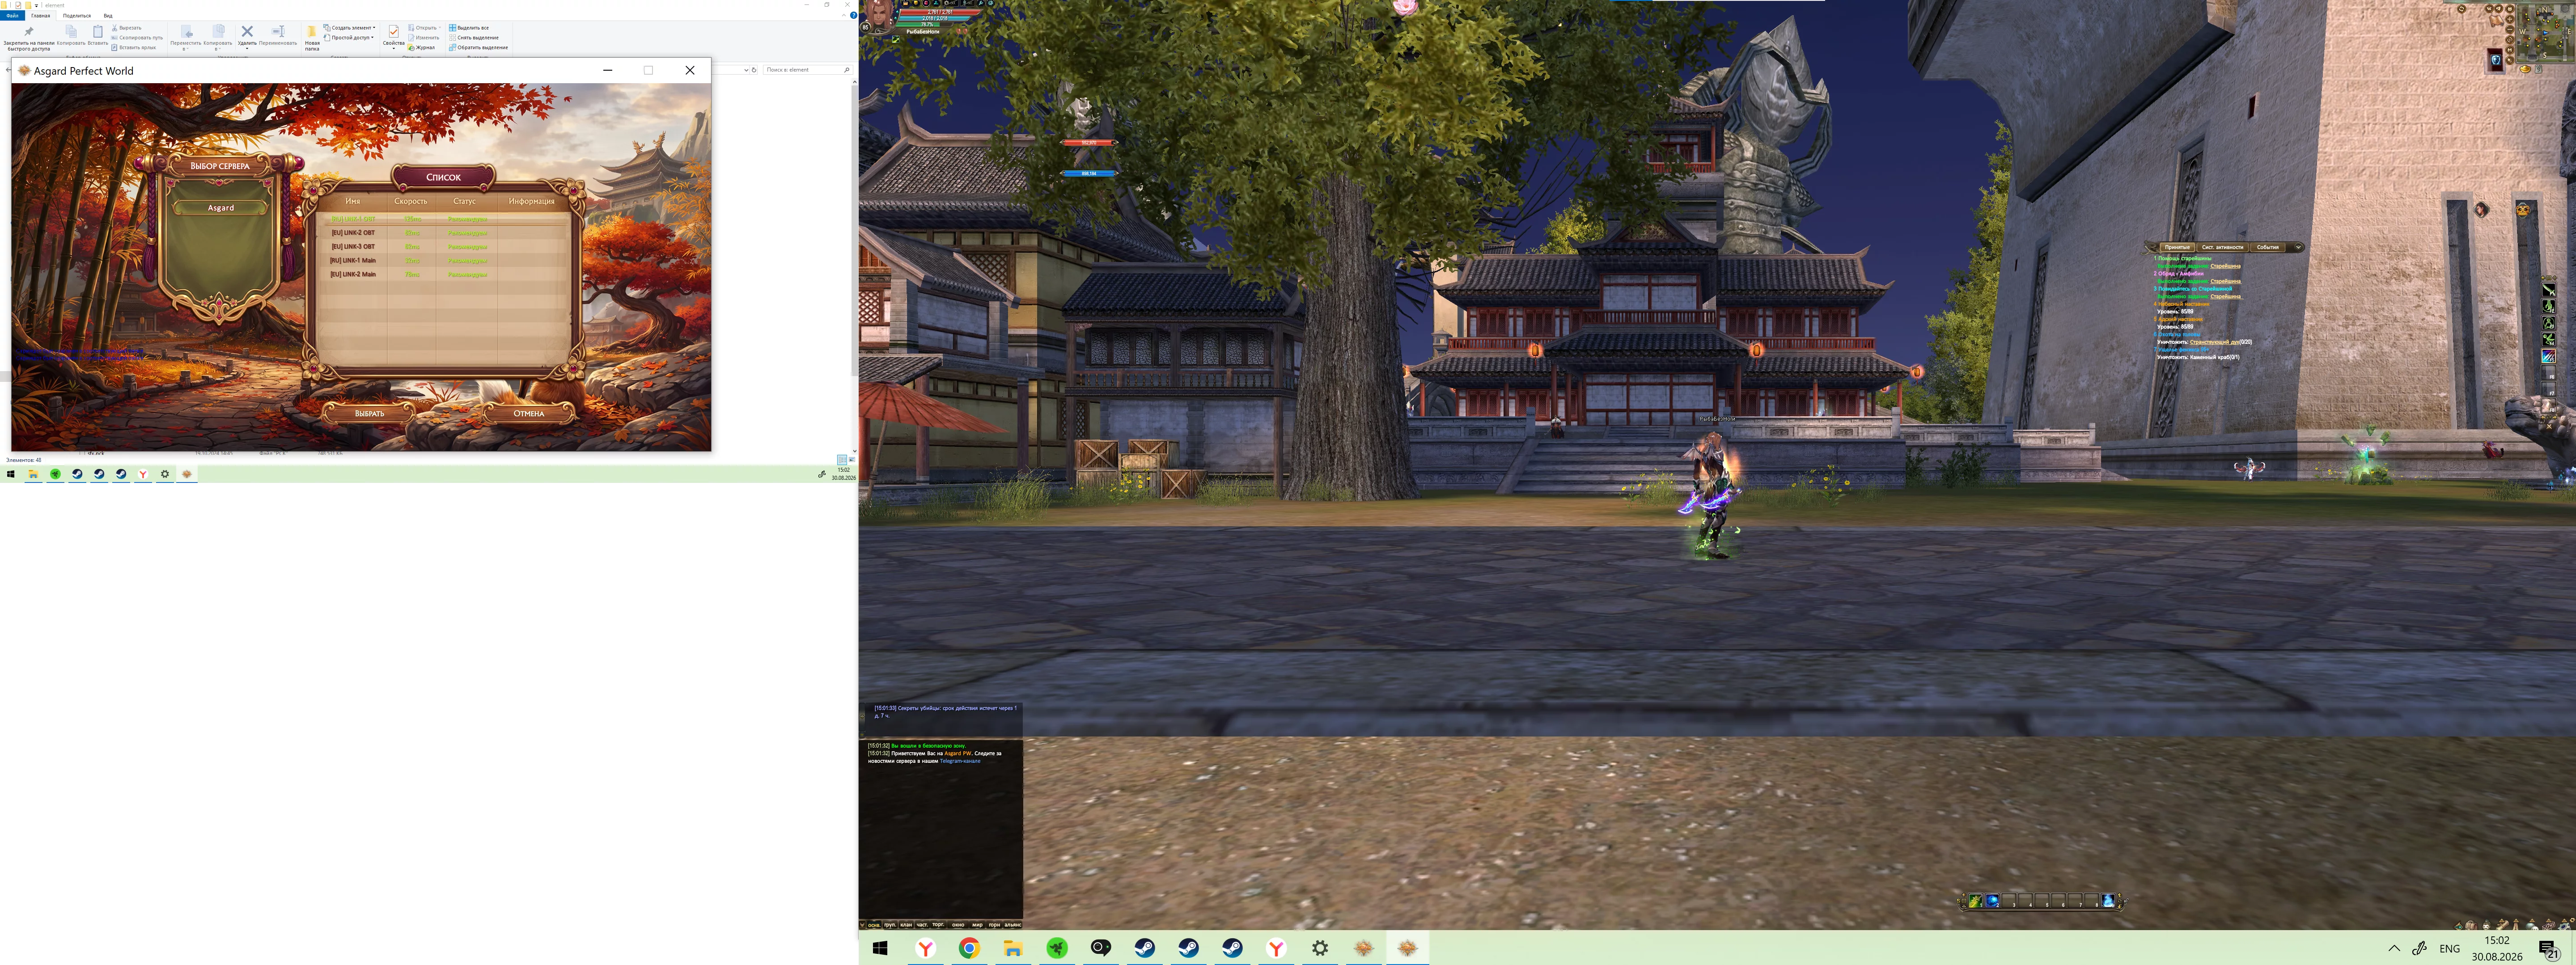
Task: Switch to the Поделиться ribbon tab
Action: (77, 16)
